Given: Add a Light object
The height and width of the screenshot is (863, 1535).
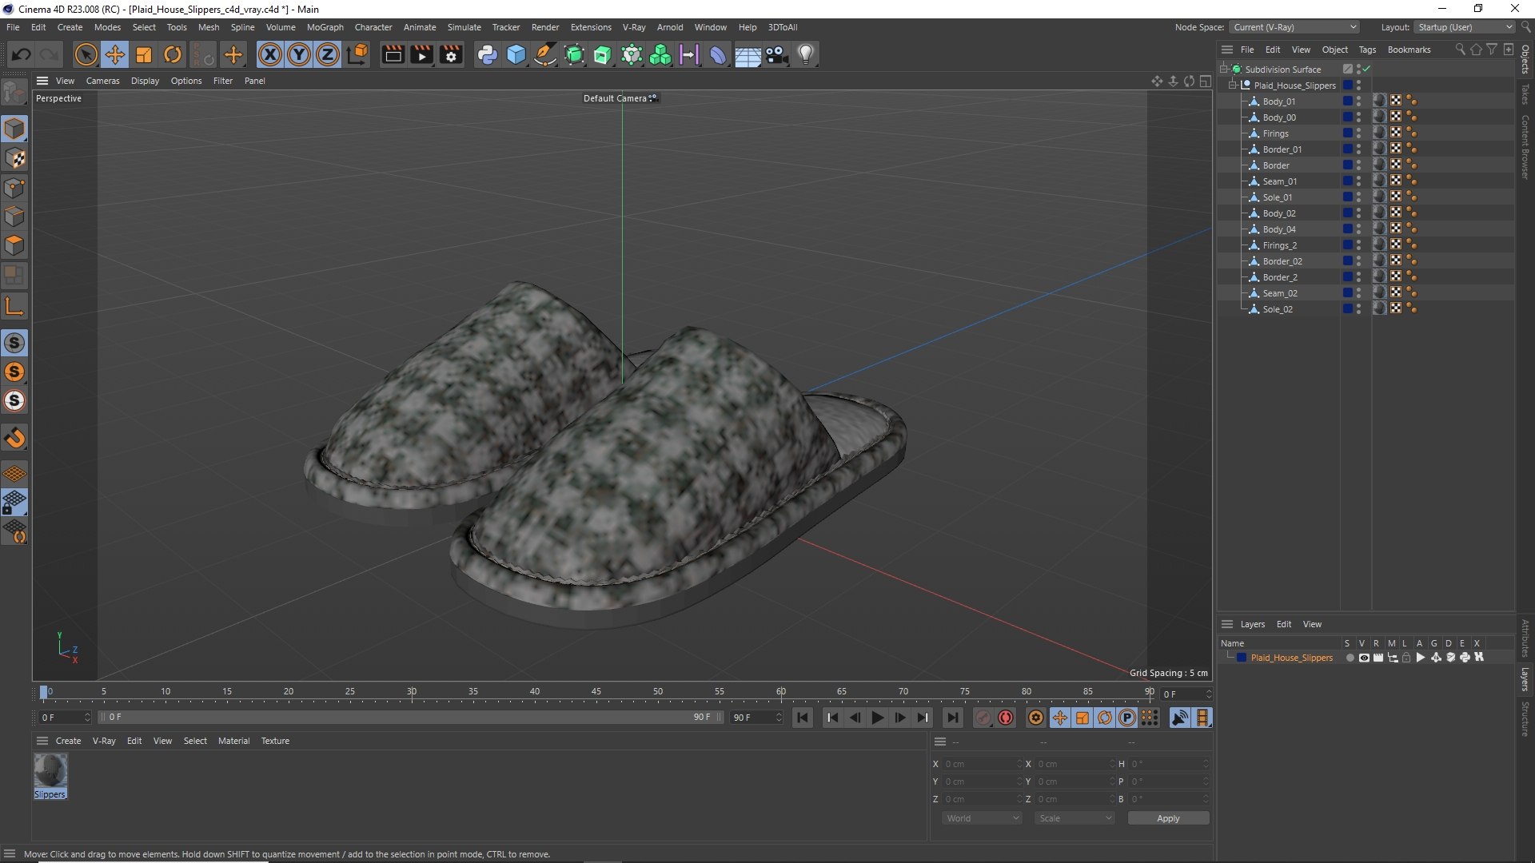Looking at the screenshot, I should (x=806, y=54).
